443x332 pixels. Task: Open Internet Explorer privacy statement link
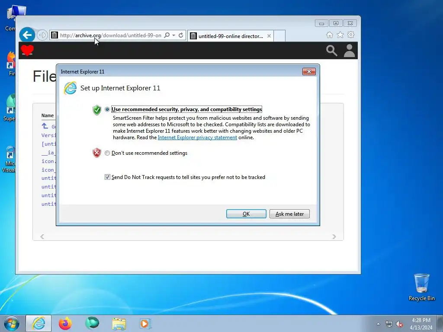tap(197, 137)
